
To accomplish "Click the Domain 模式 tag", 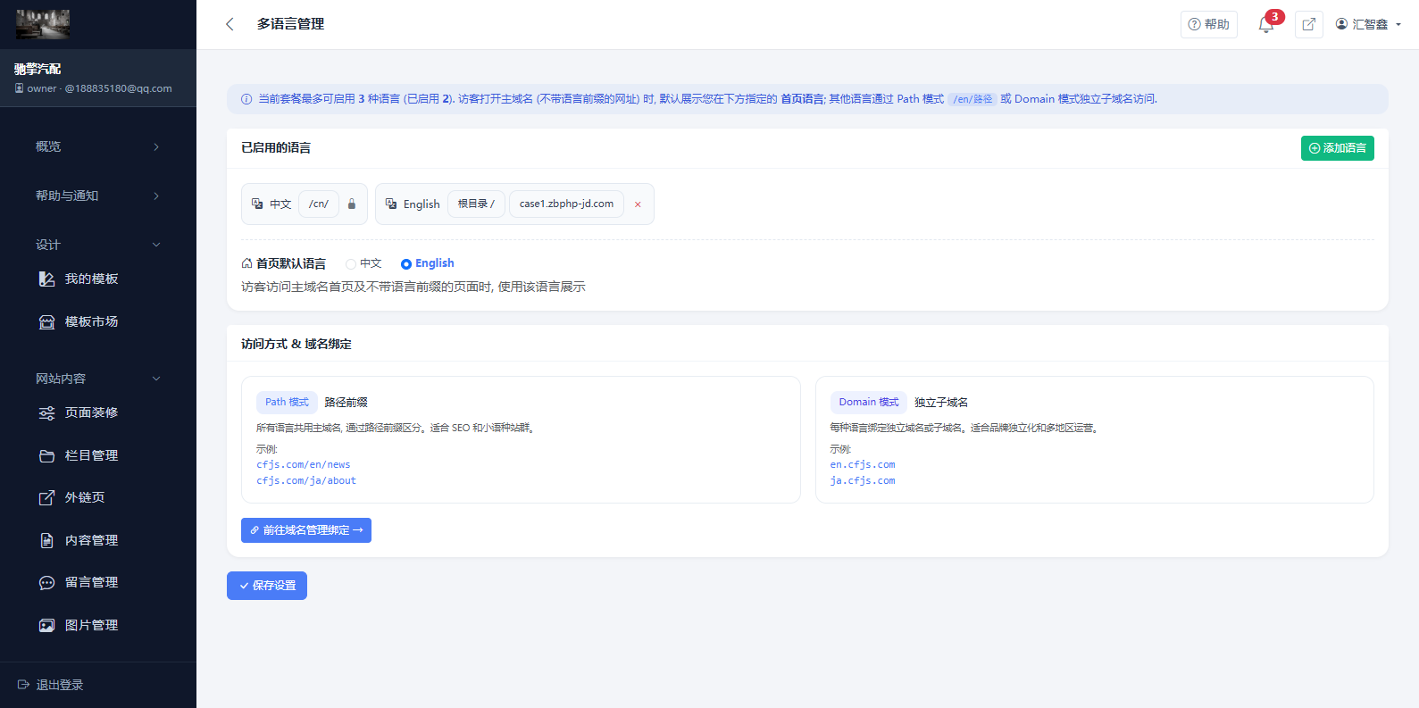I will 869,403.
